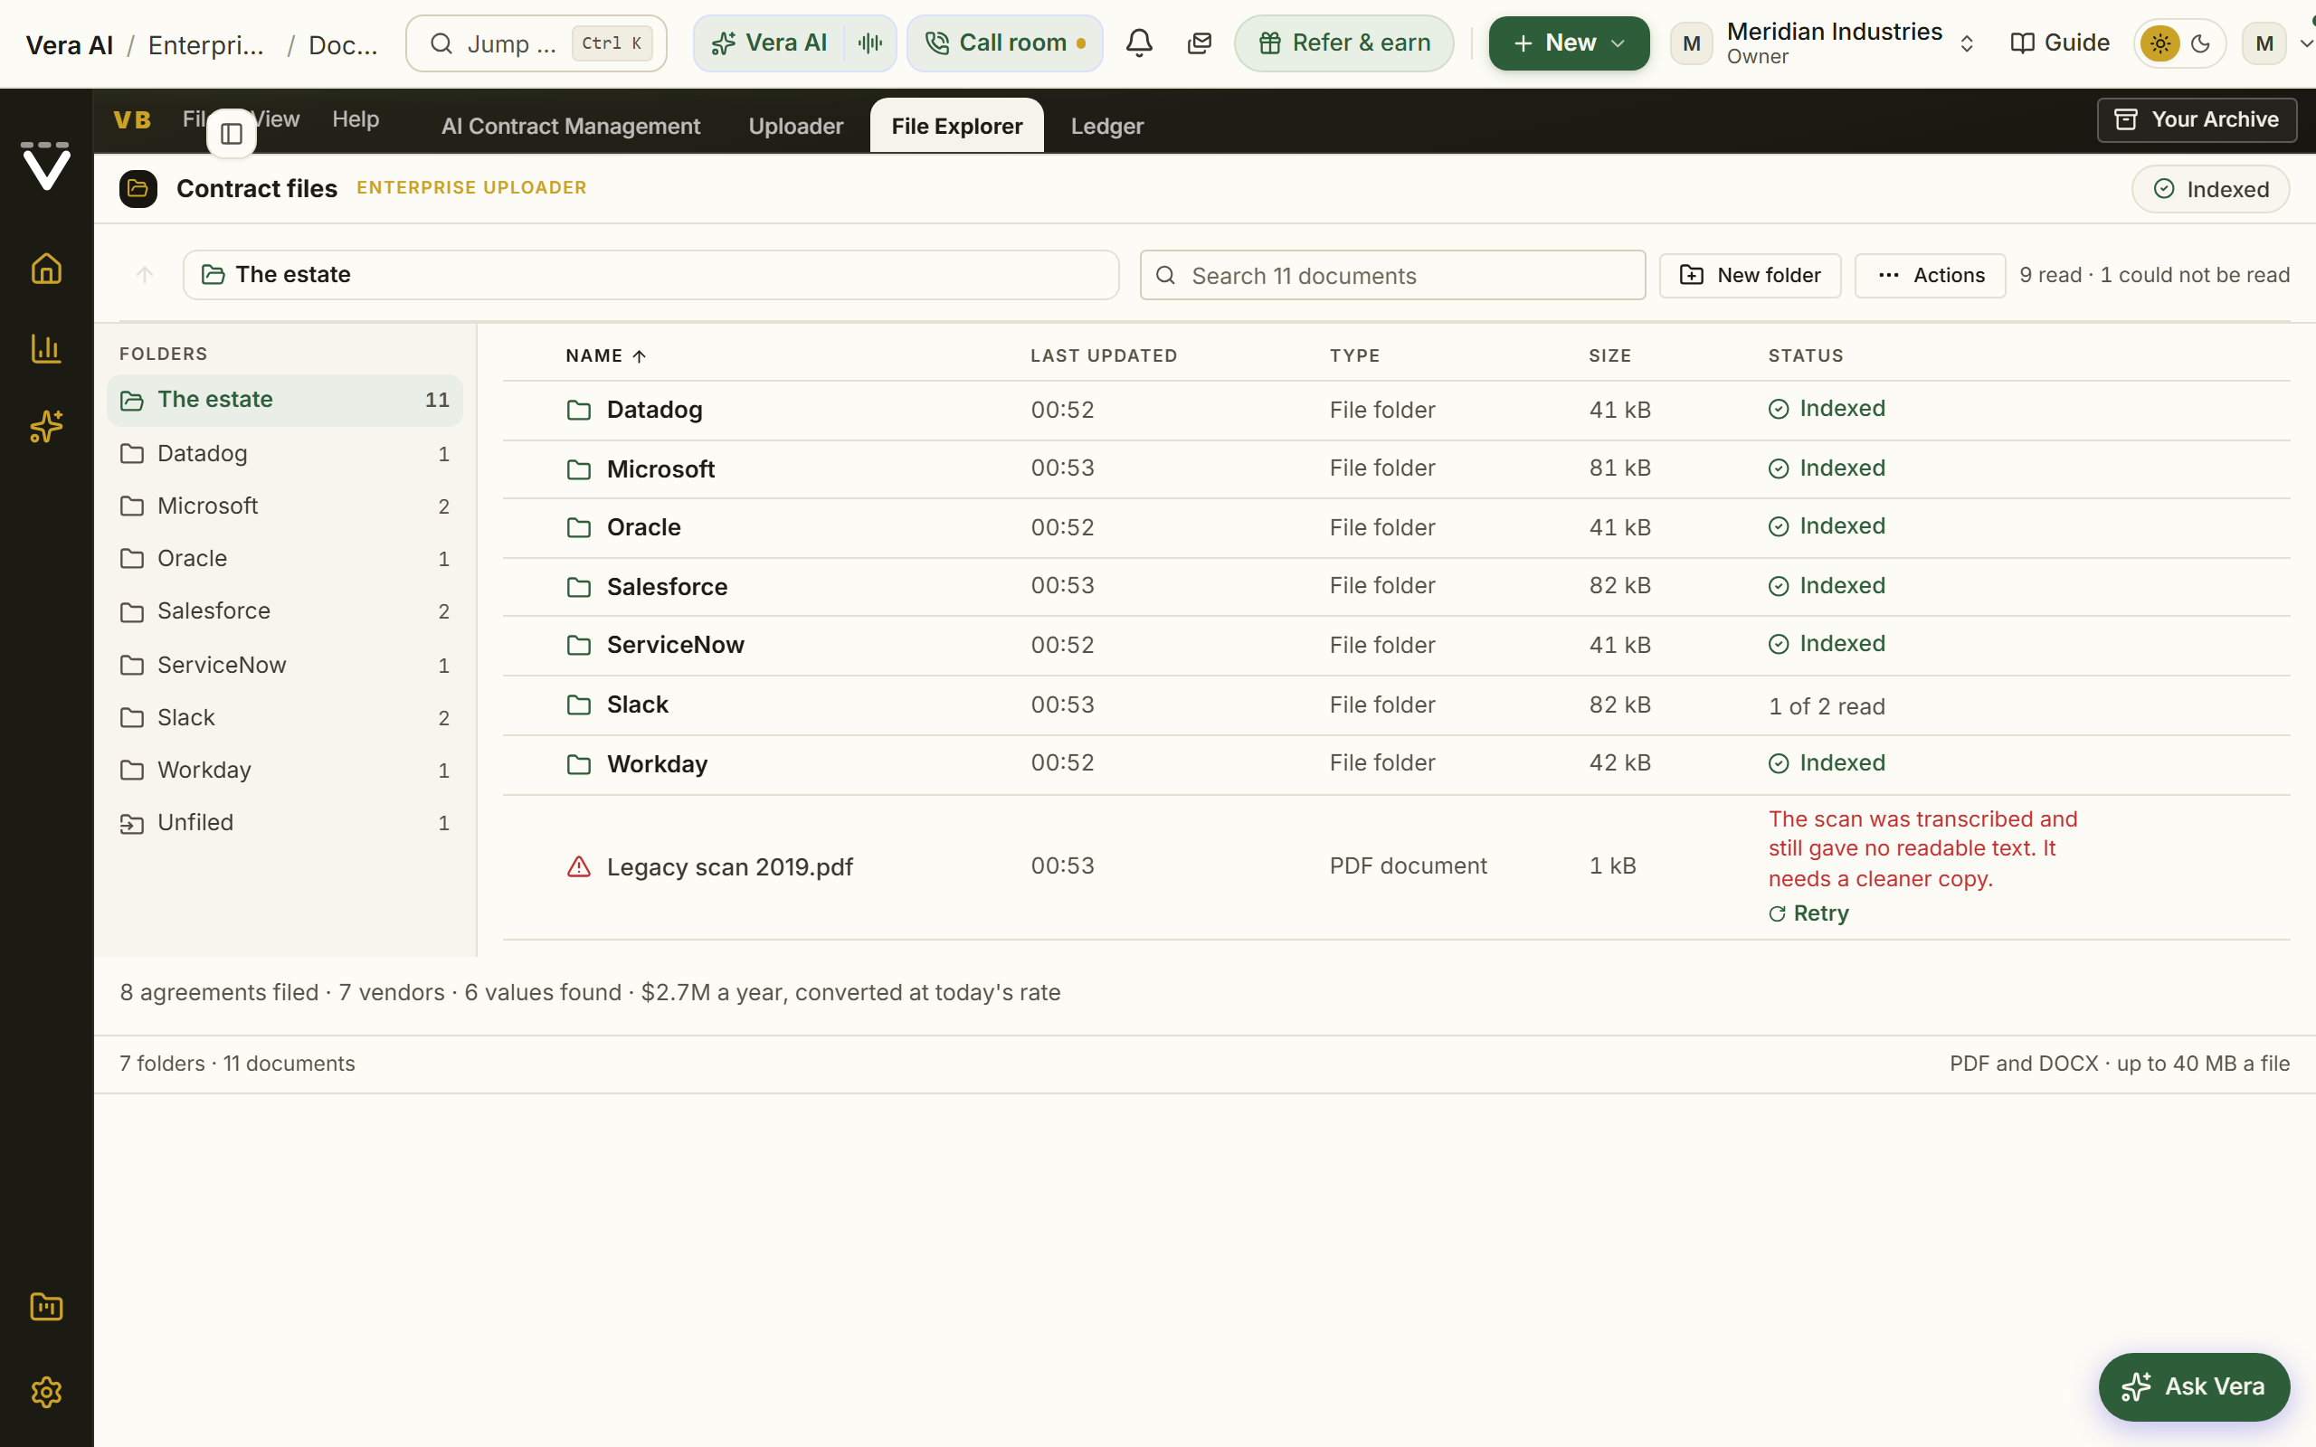2316x1447 pixels.
Task: Open the Oracle folder row in list
Action: click(x=1395, y=527)
